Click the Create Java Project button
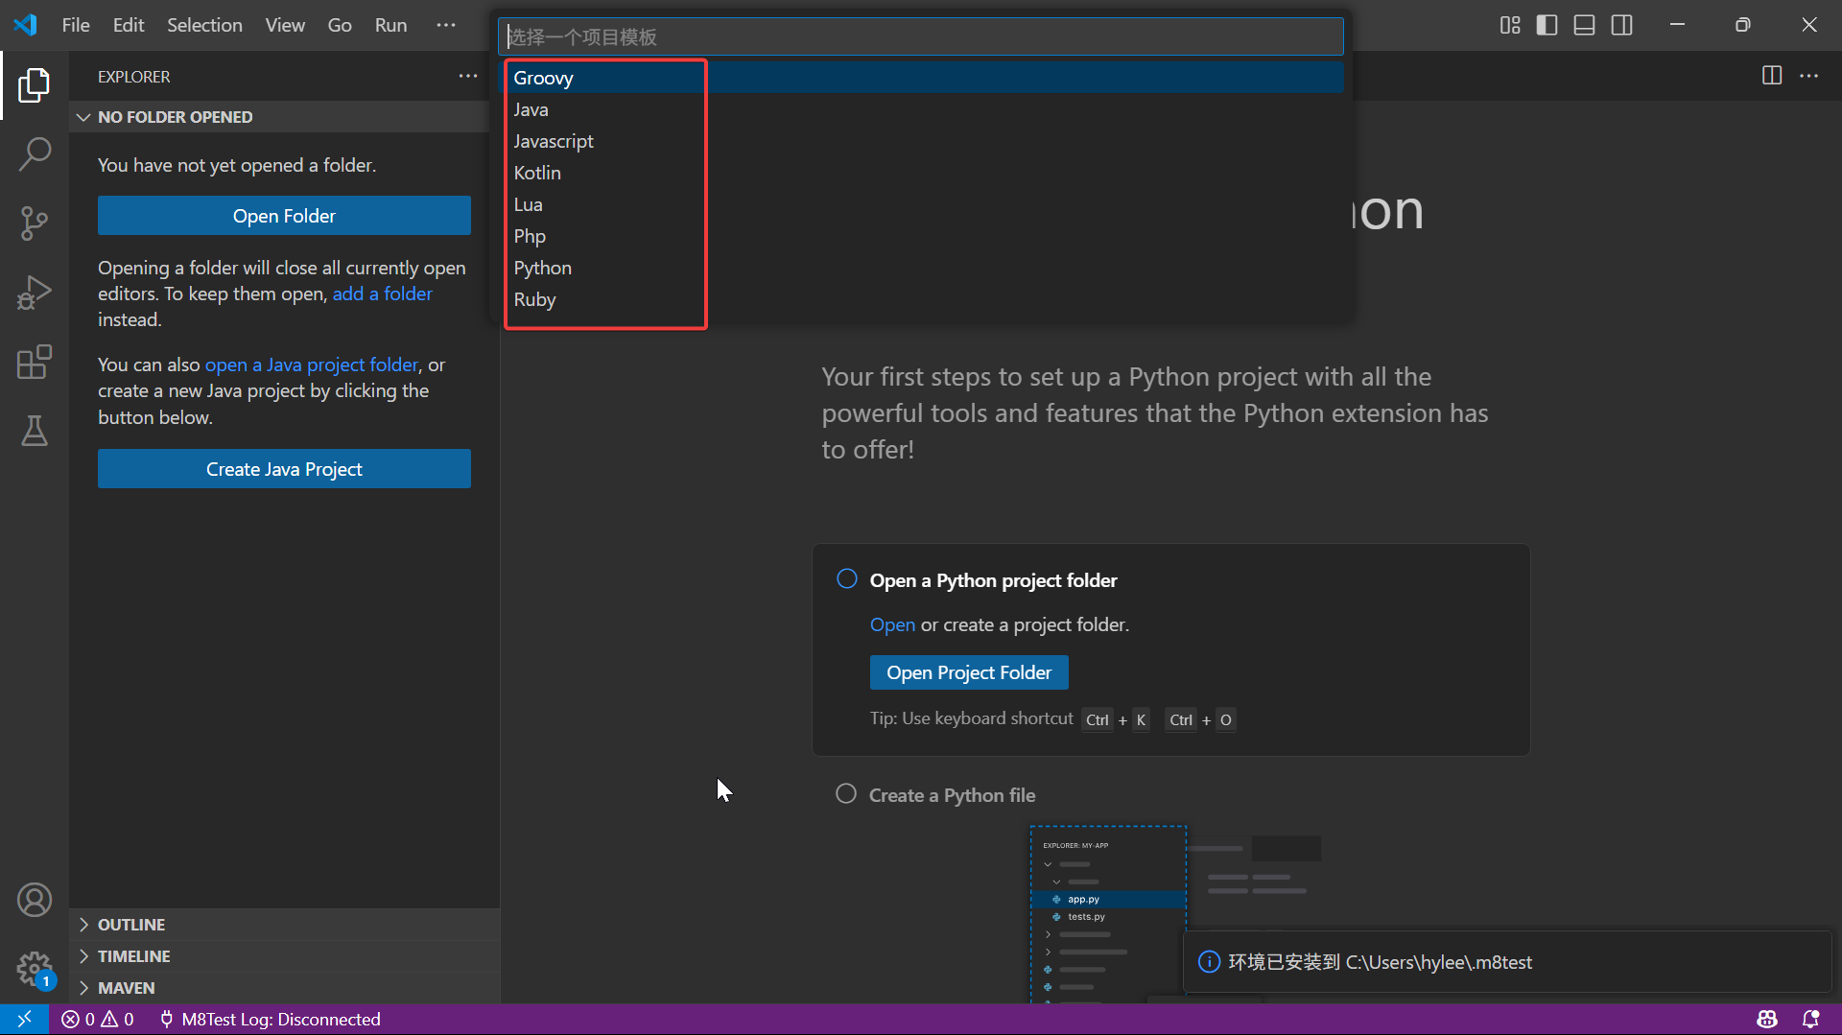The image size is (1842, 1035). point(284,469)
